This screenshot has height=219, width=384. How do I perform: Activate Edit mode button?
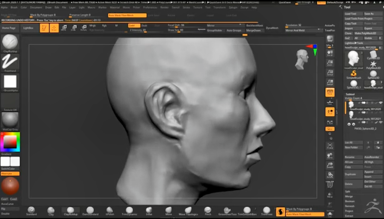(x=44, y=28)
